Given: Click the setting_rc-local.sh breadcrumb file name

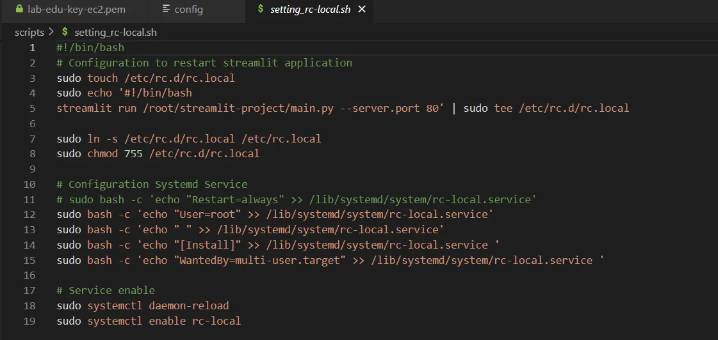Looking at the screenshot, I should [115, 33].
